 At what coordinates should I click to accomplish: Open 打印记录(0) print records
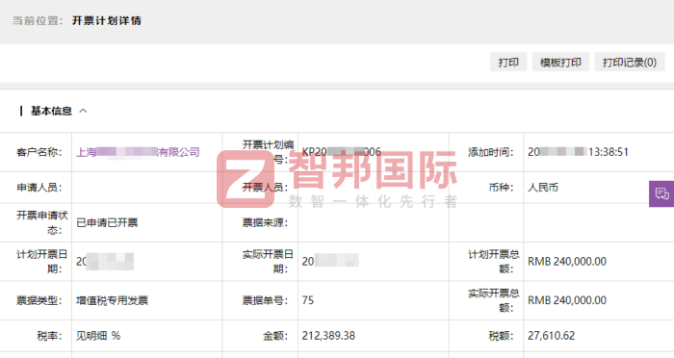tap(630, 63)
